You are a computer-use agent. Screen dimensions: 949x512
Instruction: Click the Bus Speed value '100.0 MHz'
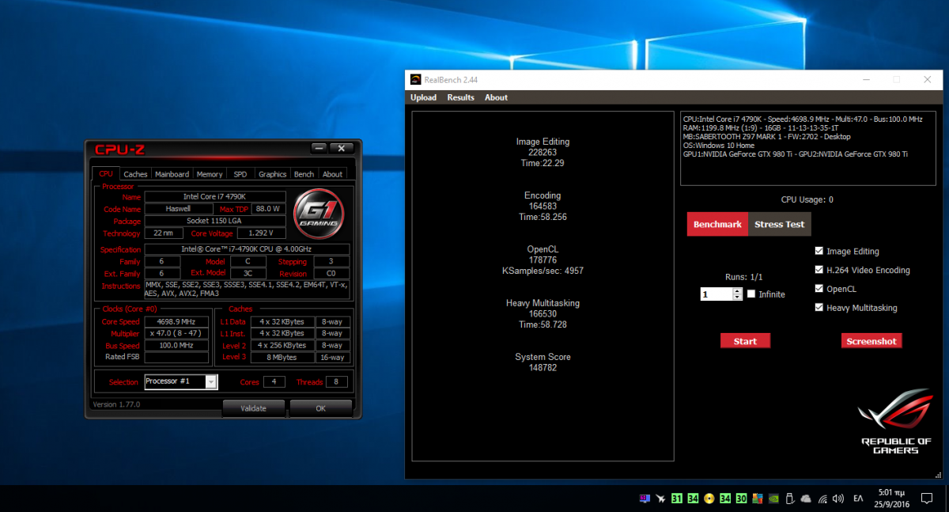tap(176, 346)
